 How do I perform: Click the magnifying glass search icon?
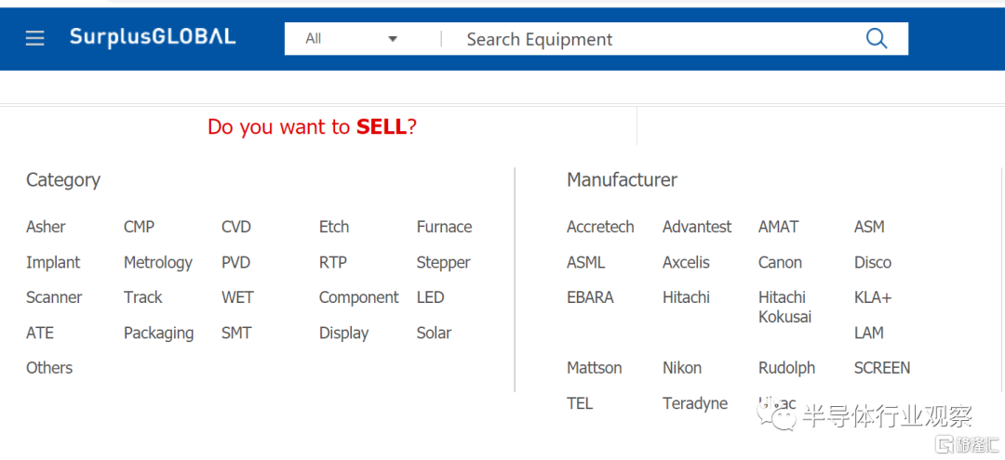coord(876,38)
